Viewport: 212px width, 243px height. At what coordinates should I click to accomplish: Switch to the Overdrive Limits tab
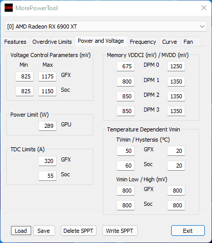pyautogui.click(x=52, y=42)
